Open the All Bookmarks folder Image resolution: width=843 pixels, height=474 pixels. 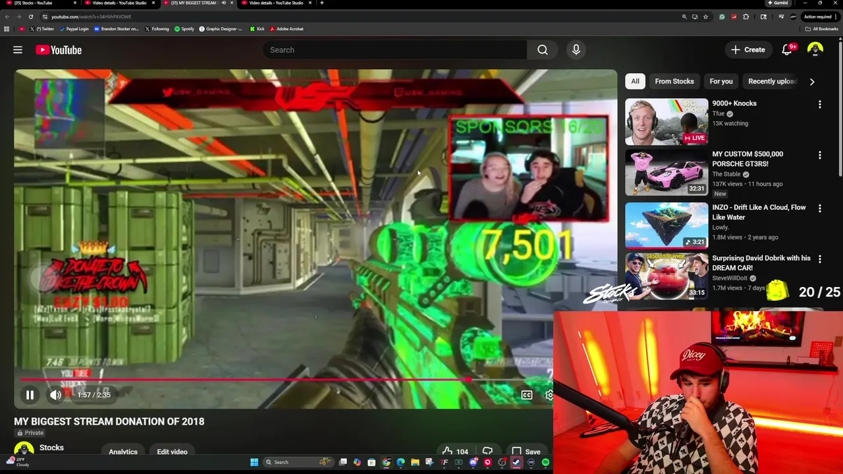[x=821, y=29]
